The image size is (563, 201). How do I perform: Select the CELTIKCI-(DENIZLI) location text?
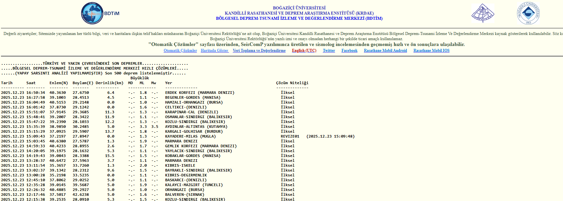[x=186, y=107]
